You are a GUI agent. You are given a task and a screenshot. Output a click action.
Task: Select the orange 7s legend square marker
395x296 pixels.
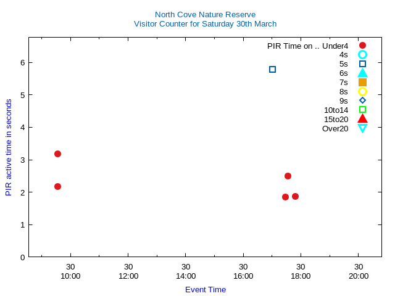tap(362, 82)
